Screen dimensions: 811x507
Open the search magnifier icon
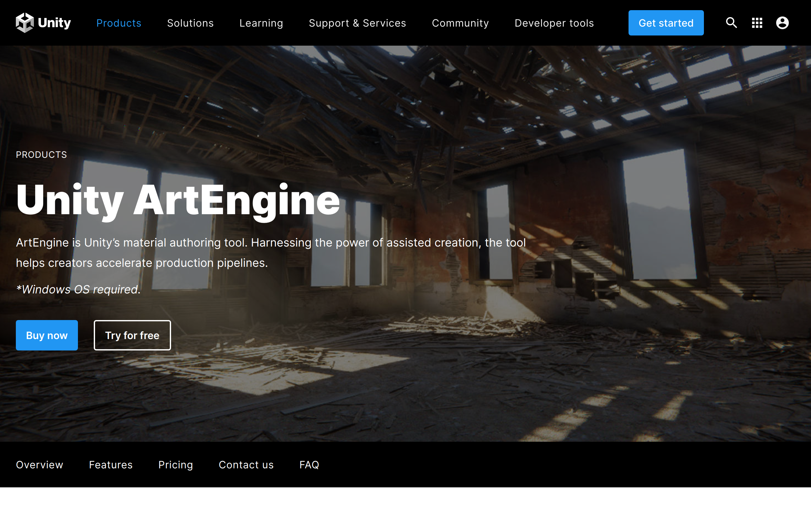(x=731, y=23)
